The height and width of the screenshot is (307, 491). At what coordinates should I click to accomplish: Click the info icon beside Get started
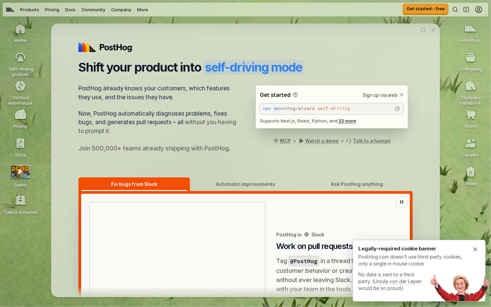[295, 95]
